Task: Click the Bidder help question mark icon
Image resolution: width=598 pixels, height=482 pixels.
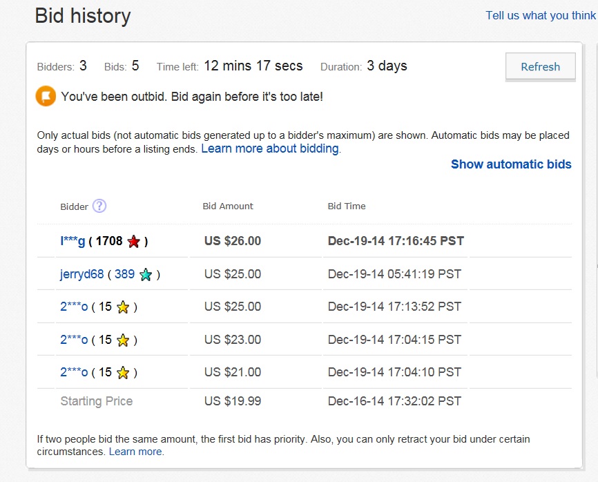Action: pyautogui.click(x=99, y=206)
